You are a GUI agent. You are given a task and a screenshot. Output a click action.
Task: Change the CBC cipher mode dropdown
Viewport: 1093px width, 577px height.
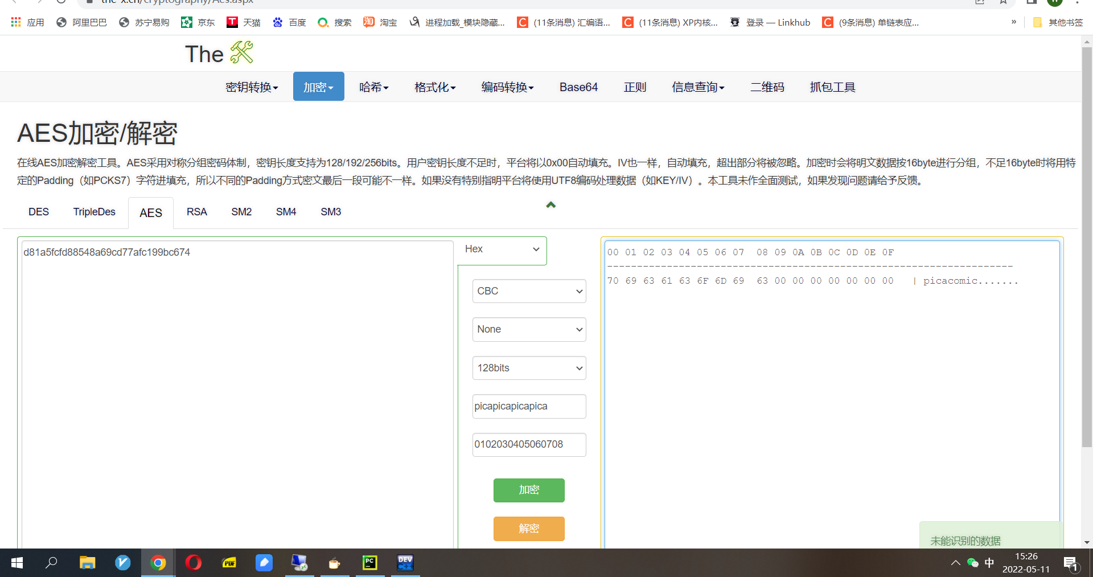529,291
